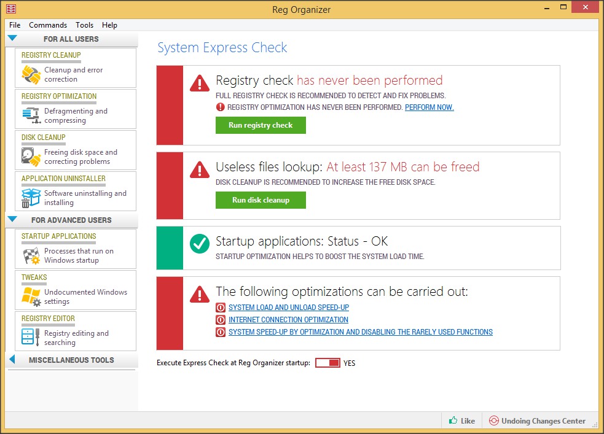This screenshot has width=604, height=434.
Task: Maximize the Reg Organizer window
Action: [563, 7]
